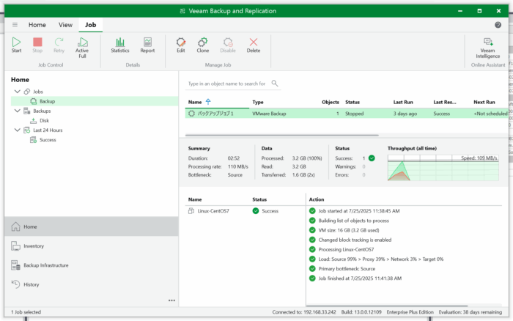Viewport: 513px width, 321px height.
Task: Click 'Job finished at 7/25/2025 11:41:38 AM'
Action: pyautogui.click(x=360, y=278)
